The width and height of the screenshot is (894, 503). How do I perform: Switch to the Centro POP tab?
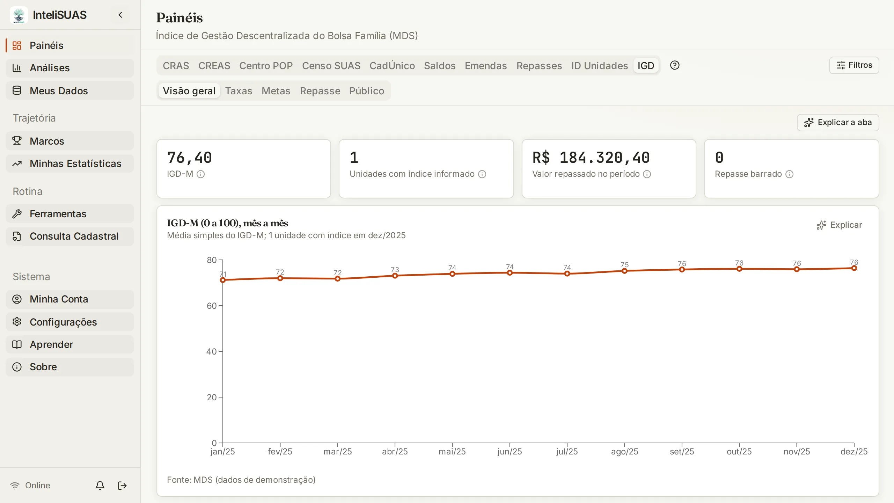click(x=266, y=66)
